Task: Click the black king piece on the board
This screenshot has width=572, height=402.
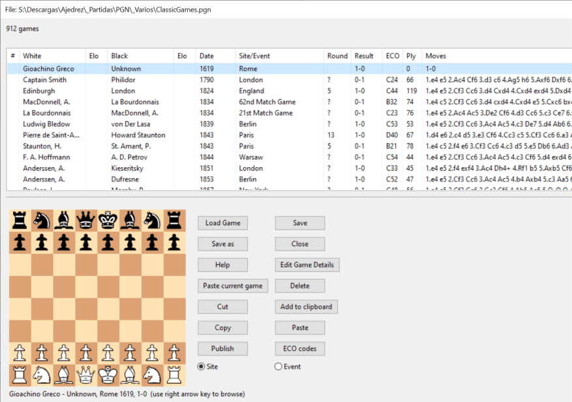Action: [x=108, y=220]
